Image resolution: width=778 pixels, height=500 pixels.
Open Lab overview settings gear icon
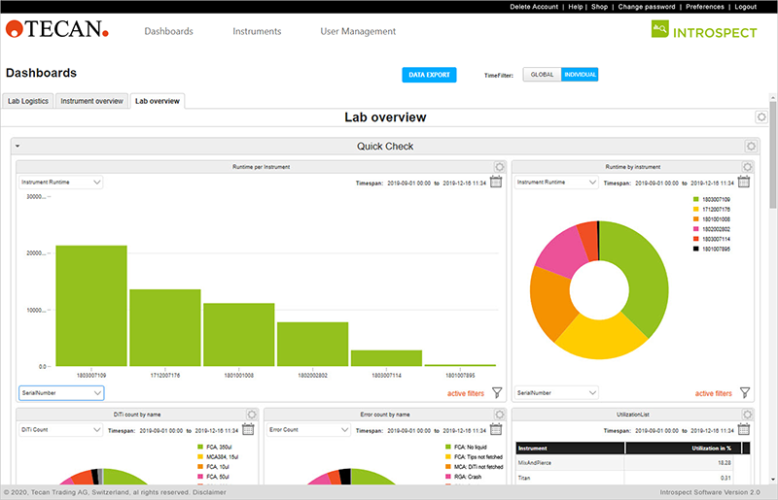click(761, 117)
